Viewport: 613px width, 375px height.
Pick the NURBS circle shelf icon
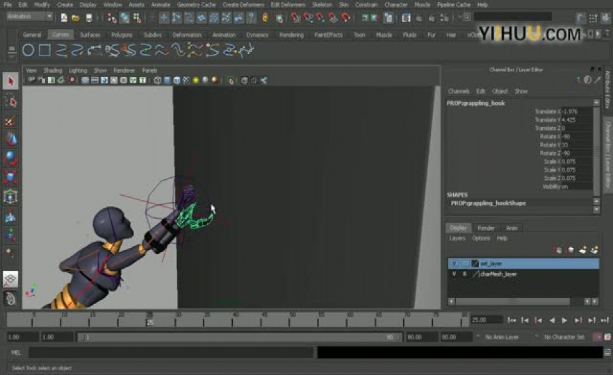click(x=28, y=50)
